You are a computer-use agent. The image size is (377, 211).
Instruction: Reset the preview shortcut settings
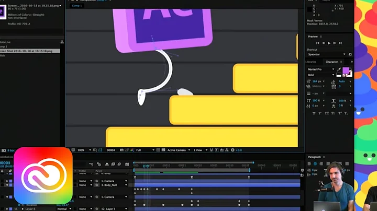click(350, 54)
